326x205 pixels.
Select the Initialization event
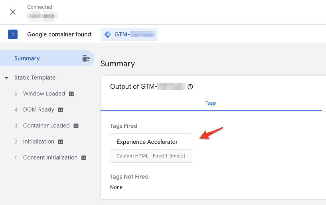click(38, 142)
